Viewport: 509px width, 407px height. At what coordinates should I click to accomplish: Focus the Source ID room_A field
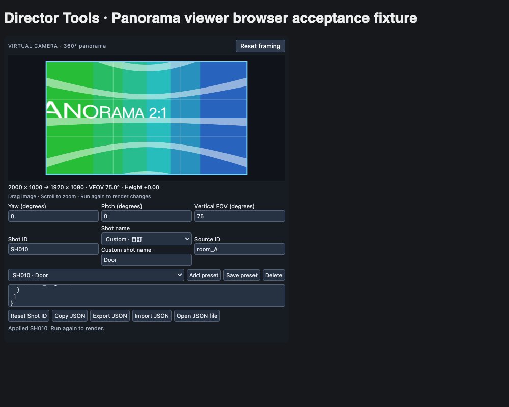[x=240, y=249]
